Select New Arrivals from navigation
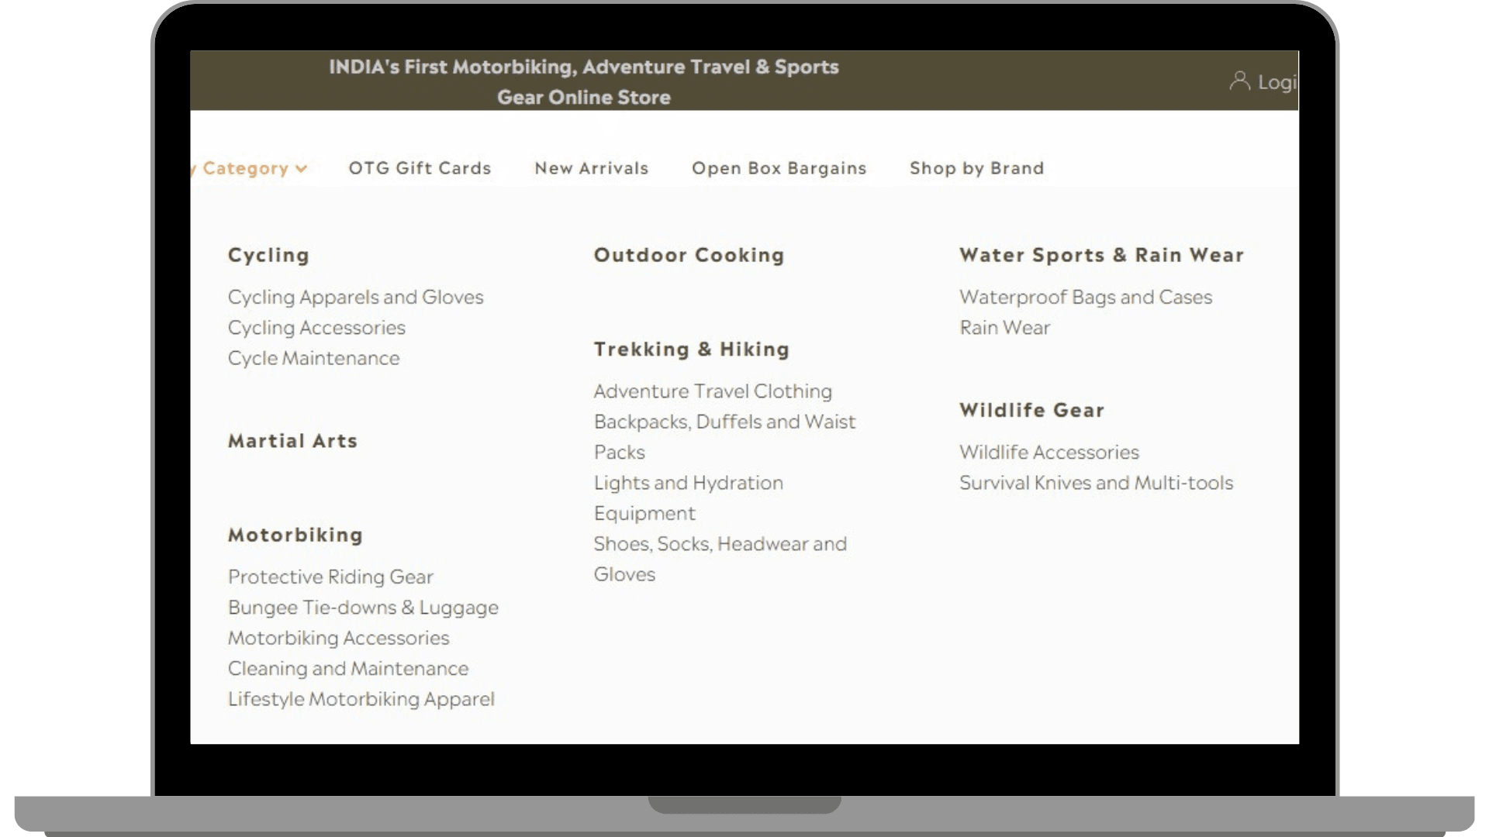 590,168
